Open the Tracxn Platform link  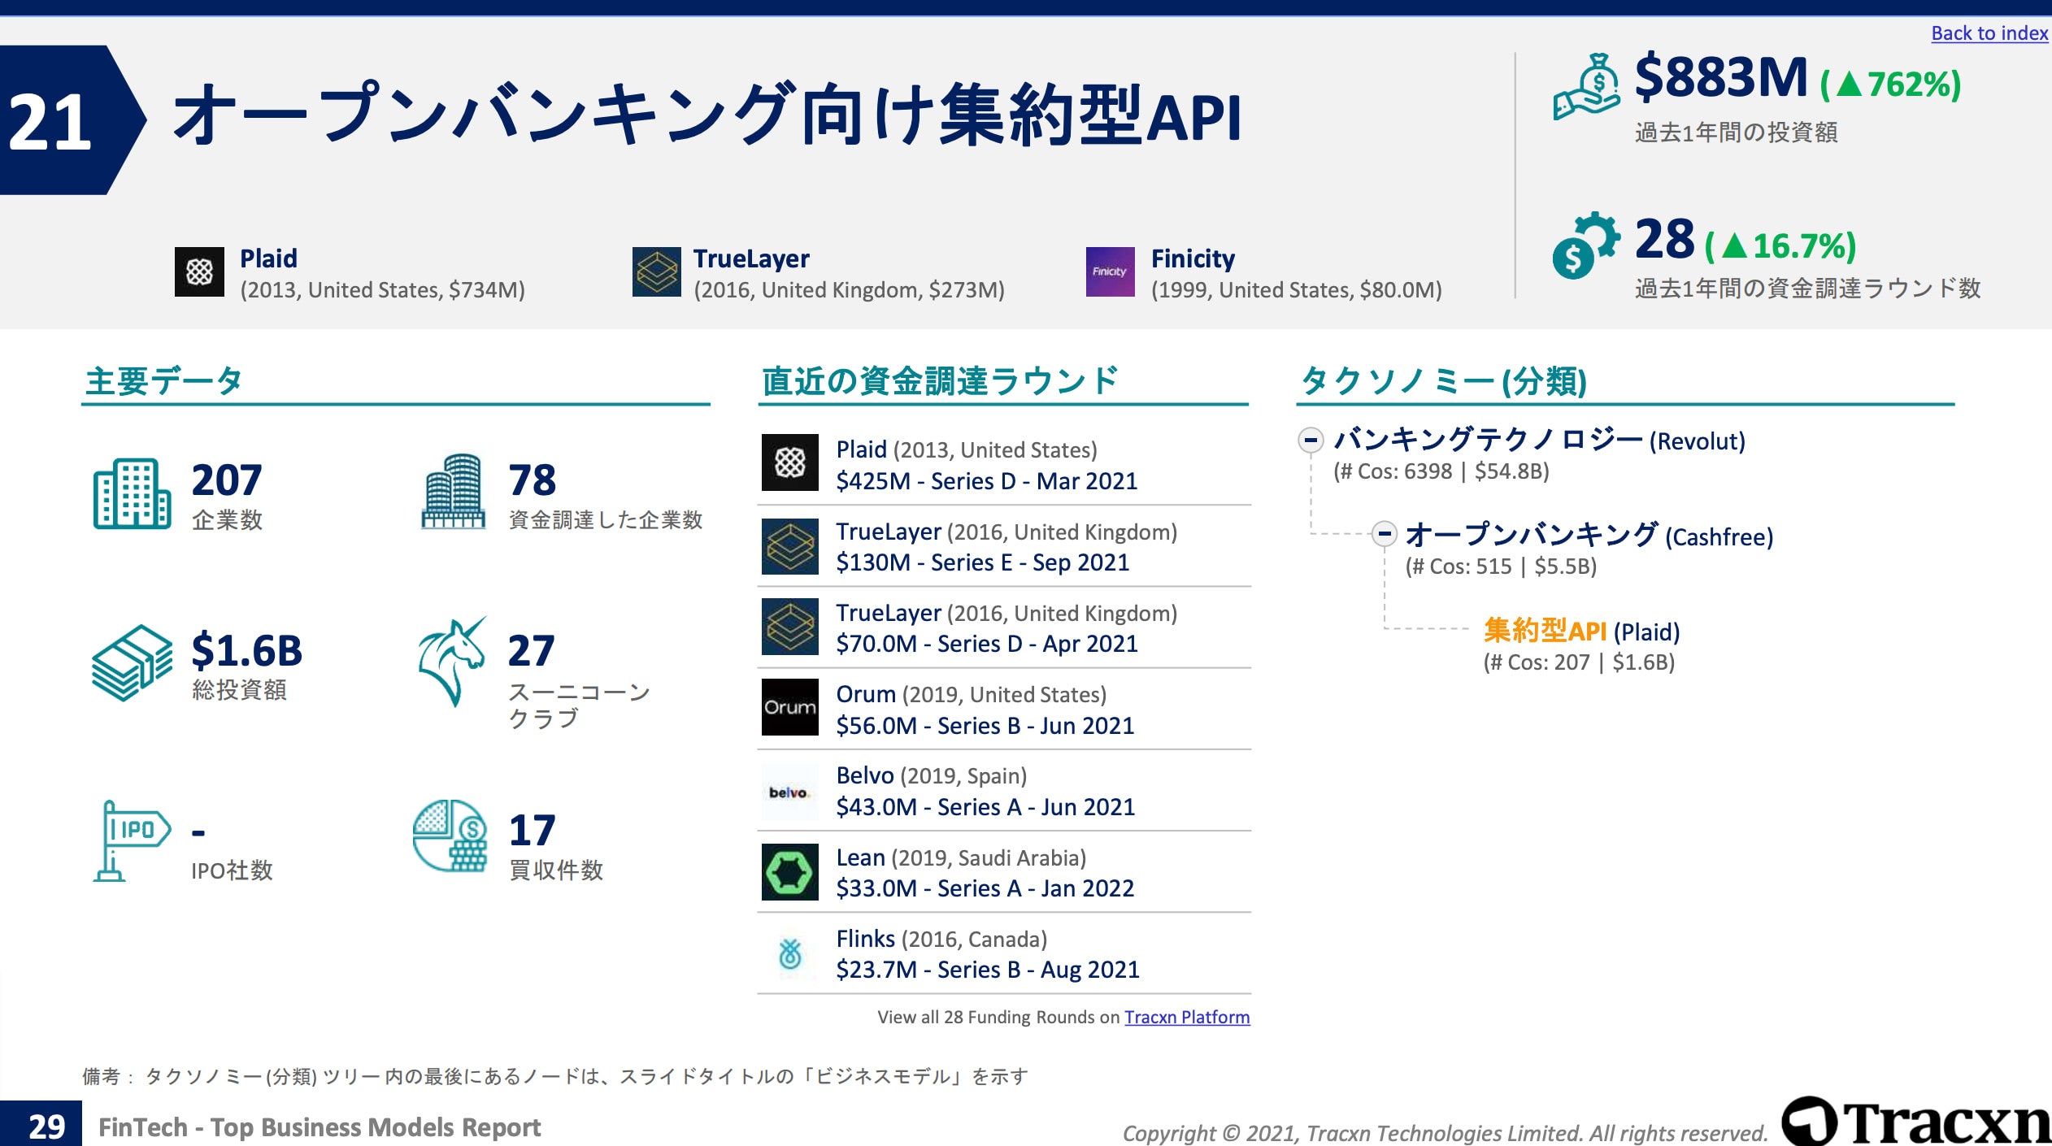click(x=1186, y=1017)
